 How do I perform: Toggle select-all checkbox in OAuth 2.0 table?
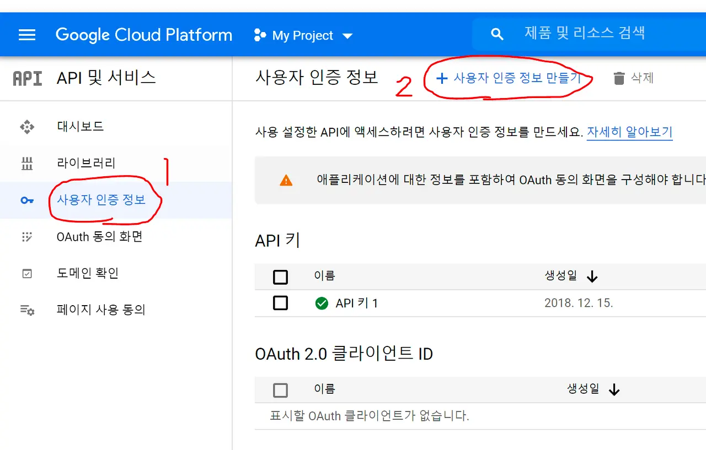pos(280,391)
